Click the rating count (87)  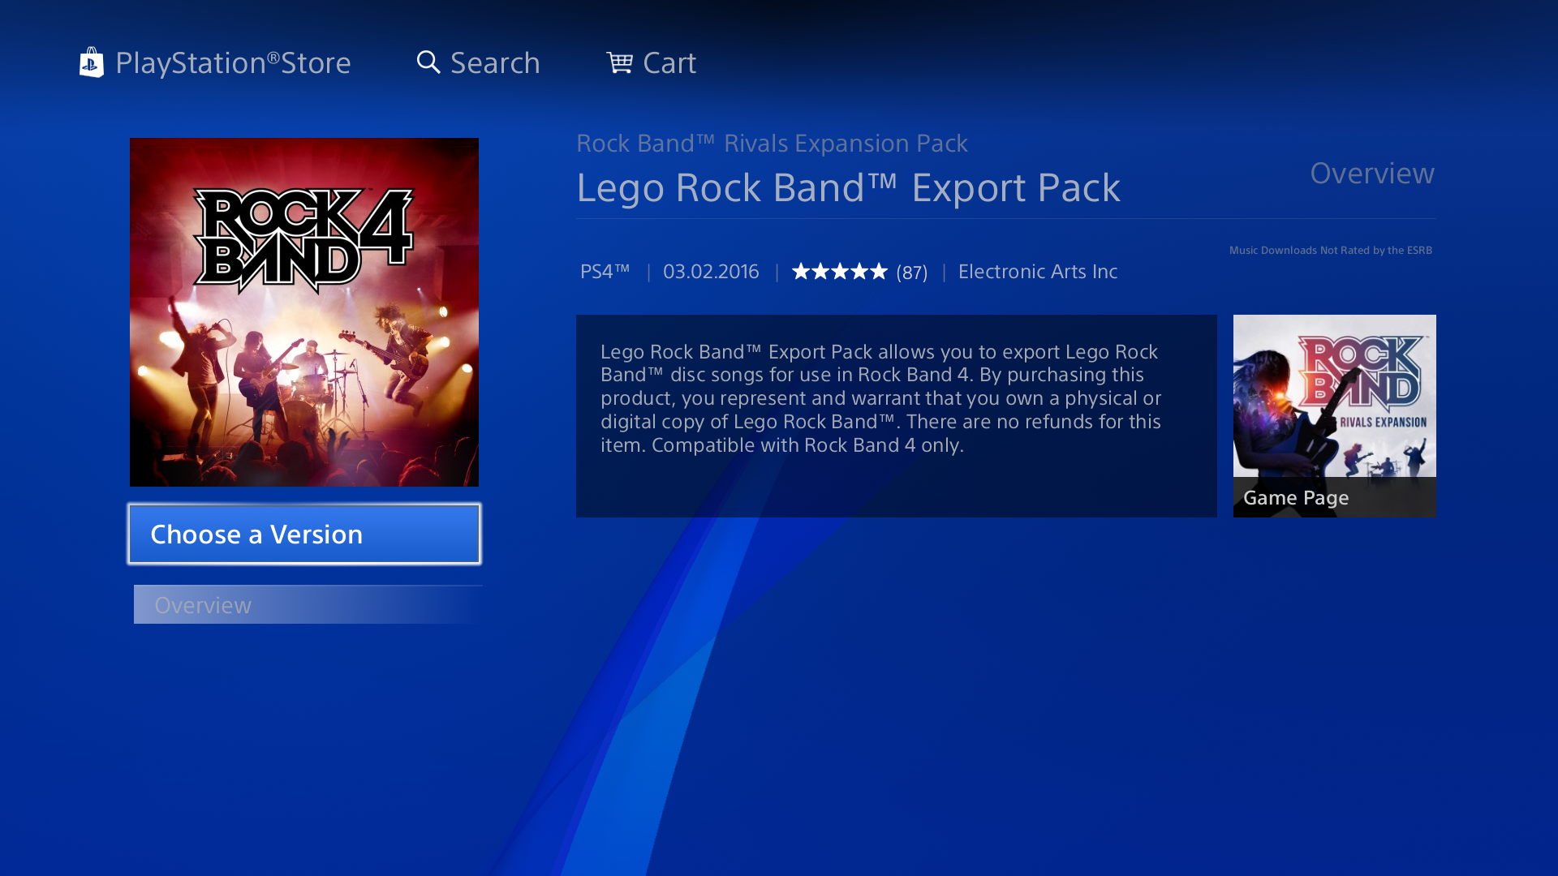coord(911,273)
